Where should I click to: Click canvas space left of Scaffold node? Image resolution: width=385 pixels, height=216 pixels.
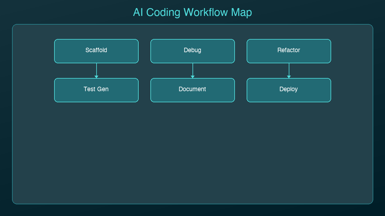tap(33, 51)
